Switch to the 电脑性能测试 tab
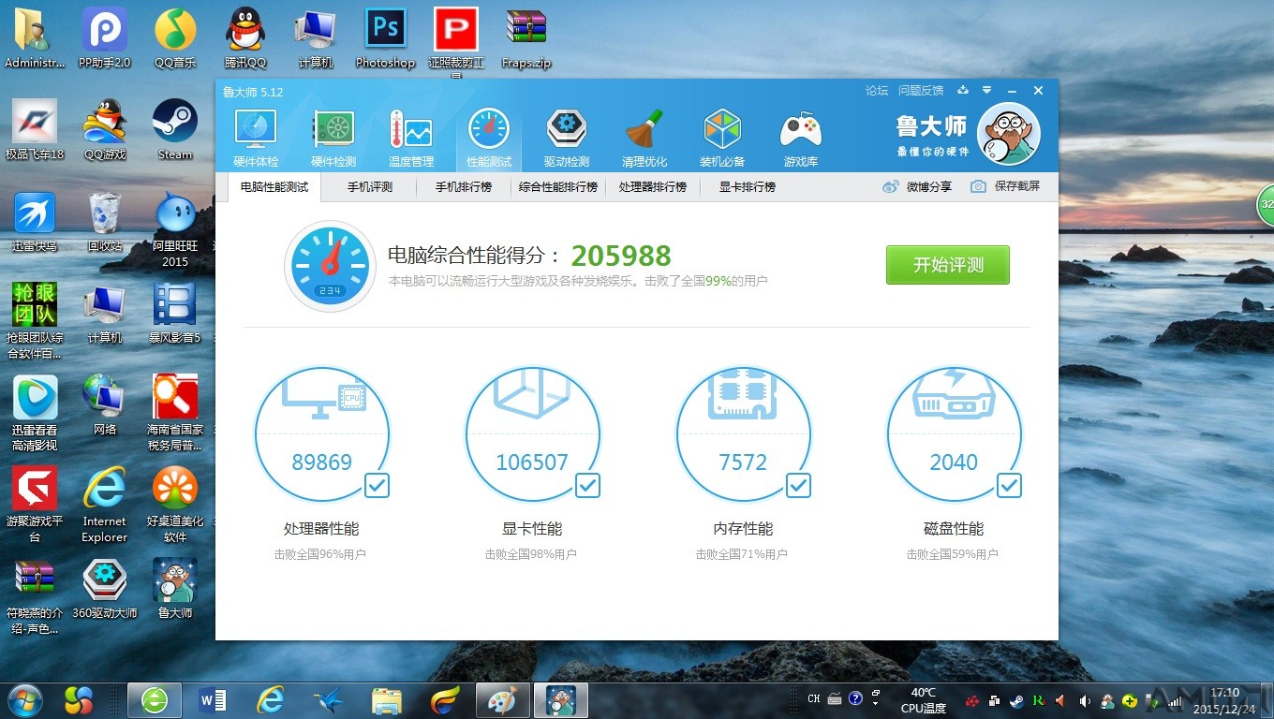1274x719 pixels. point(274,187)
